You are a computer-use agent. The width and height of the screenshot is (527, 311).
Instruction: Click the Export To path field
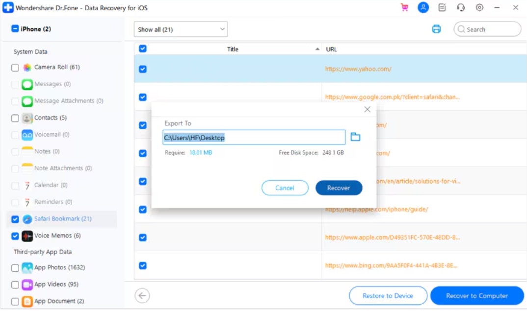(254, 138)
